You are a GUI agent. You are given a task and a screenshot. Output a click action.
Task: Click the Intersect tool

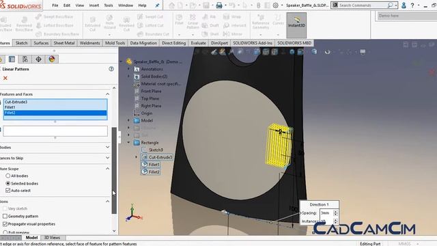tap(235, 25)
